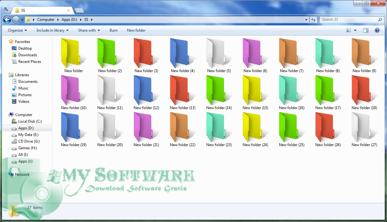
Task: Click the refresh icon next to the address bar
Action: [313, 19]
